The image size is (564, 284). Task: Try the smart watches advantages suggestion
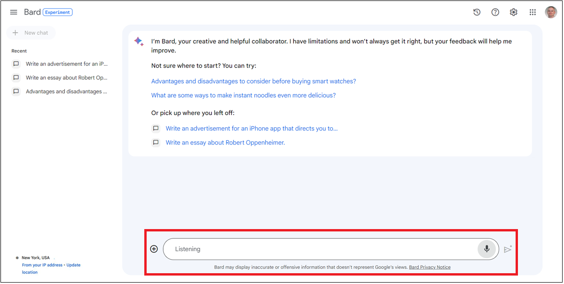pyautogui.click(x=253, y=81)
